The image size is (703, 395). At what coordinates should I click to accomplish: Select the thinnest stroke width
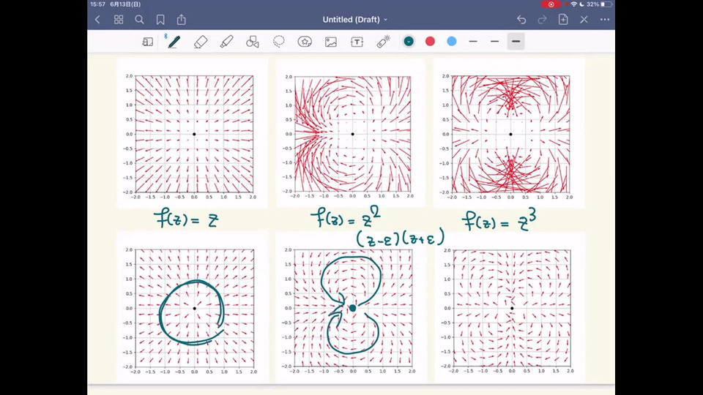473,41
